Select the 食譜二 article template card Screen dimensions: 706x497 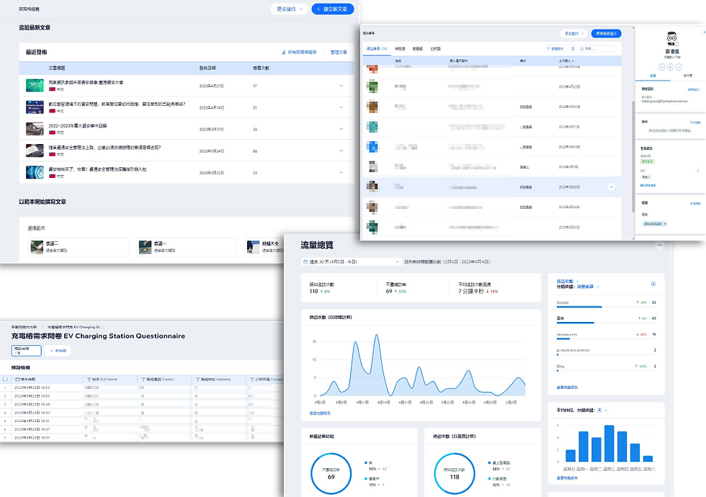click(79, 246)
